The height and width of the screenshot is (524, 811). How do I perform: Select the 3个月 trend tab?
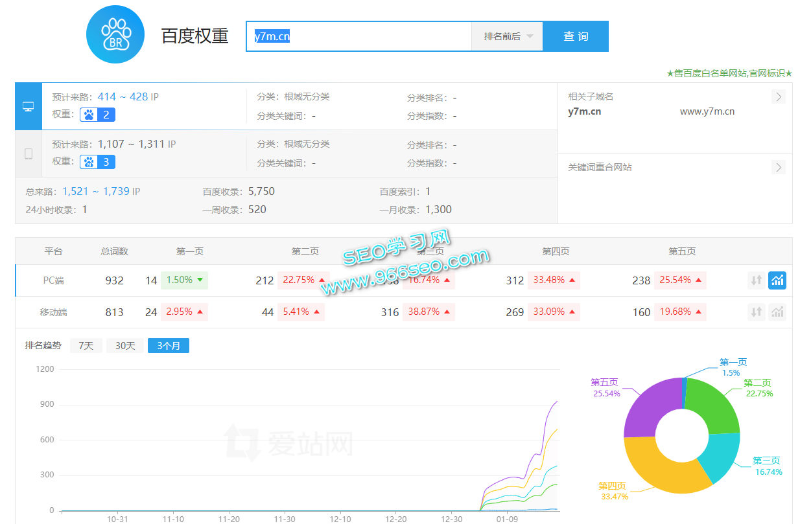169,346
